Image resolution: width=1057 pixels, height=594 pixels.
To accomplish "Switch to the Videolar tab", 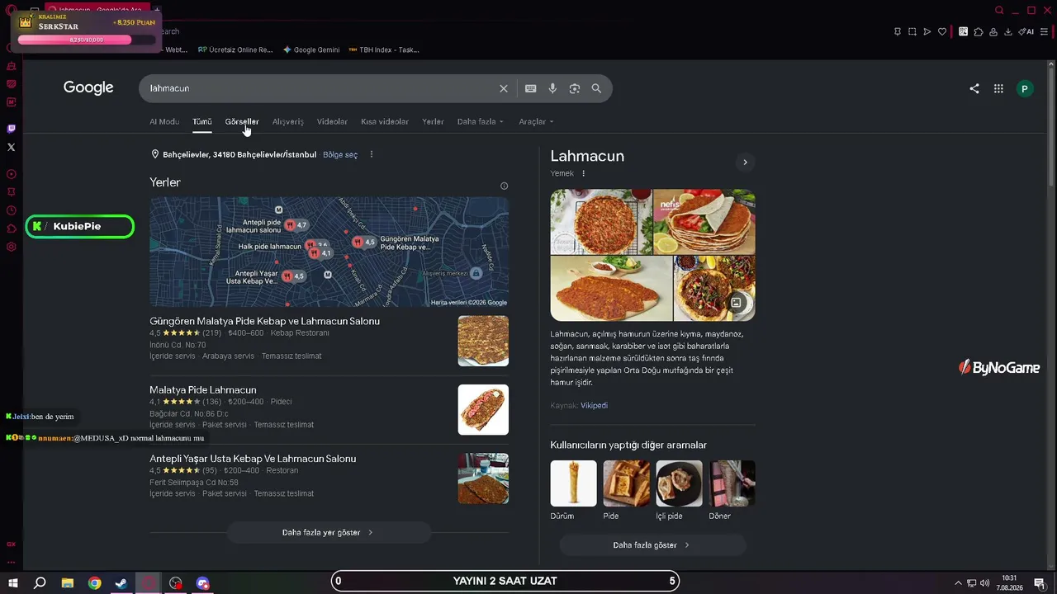I will tap(332, 121).
